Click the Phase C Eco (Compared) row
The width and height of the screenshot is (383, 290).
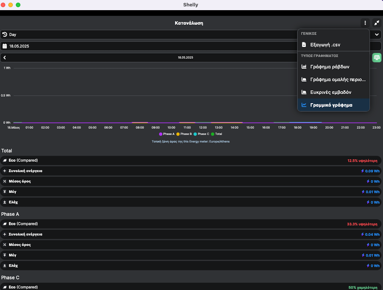click(x=190, y=287)
